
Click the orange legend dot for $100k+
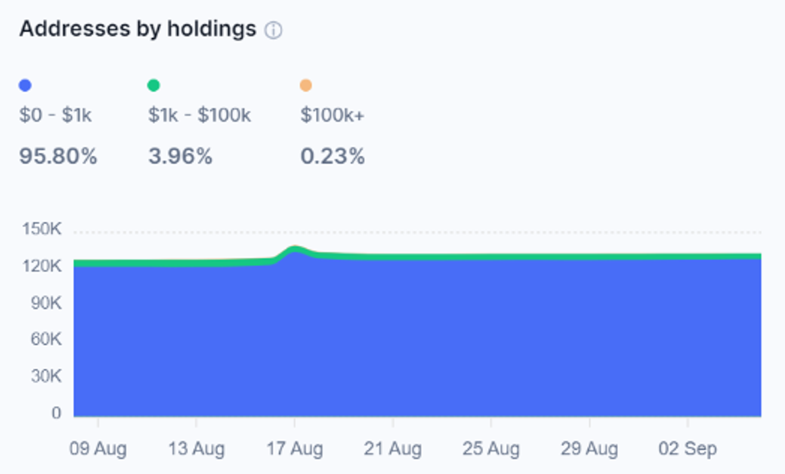pos(306,85)
